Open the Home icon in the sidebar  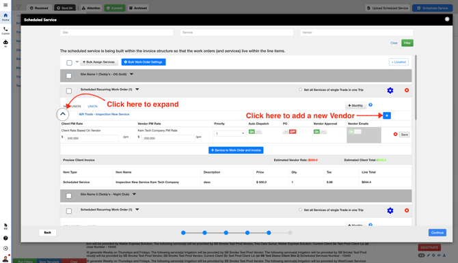click(x=5, y=16)
